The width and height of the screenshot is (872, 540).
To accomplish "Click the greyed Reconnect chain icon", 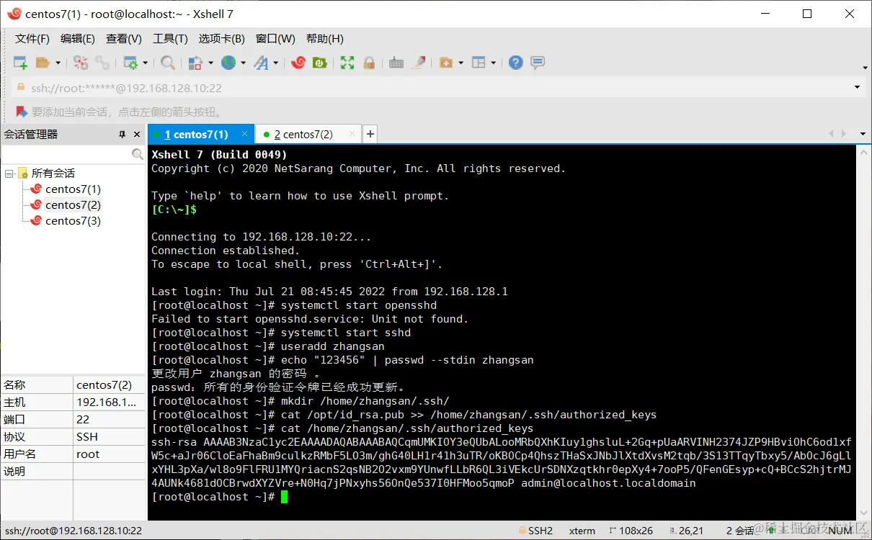I will coord(102,63).
